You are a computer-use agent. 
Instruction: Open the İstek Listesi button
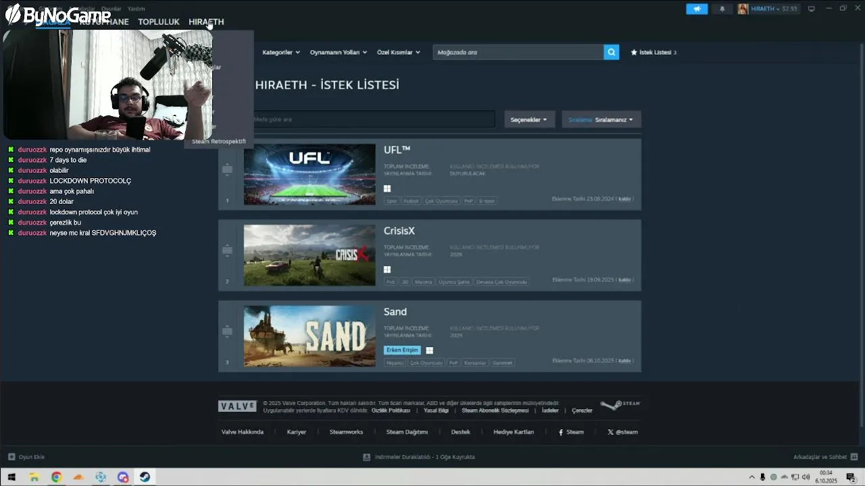click(653, 52)
